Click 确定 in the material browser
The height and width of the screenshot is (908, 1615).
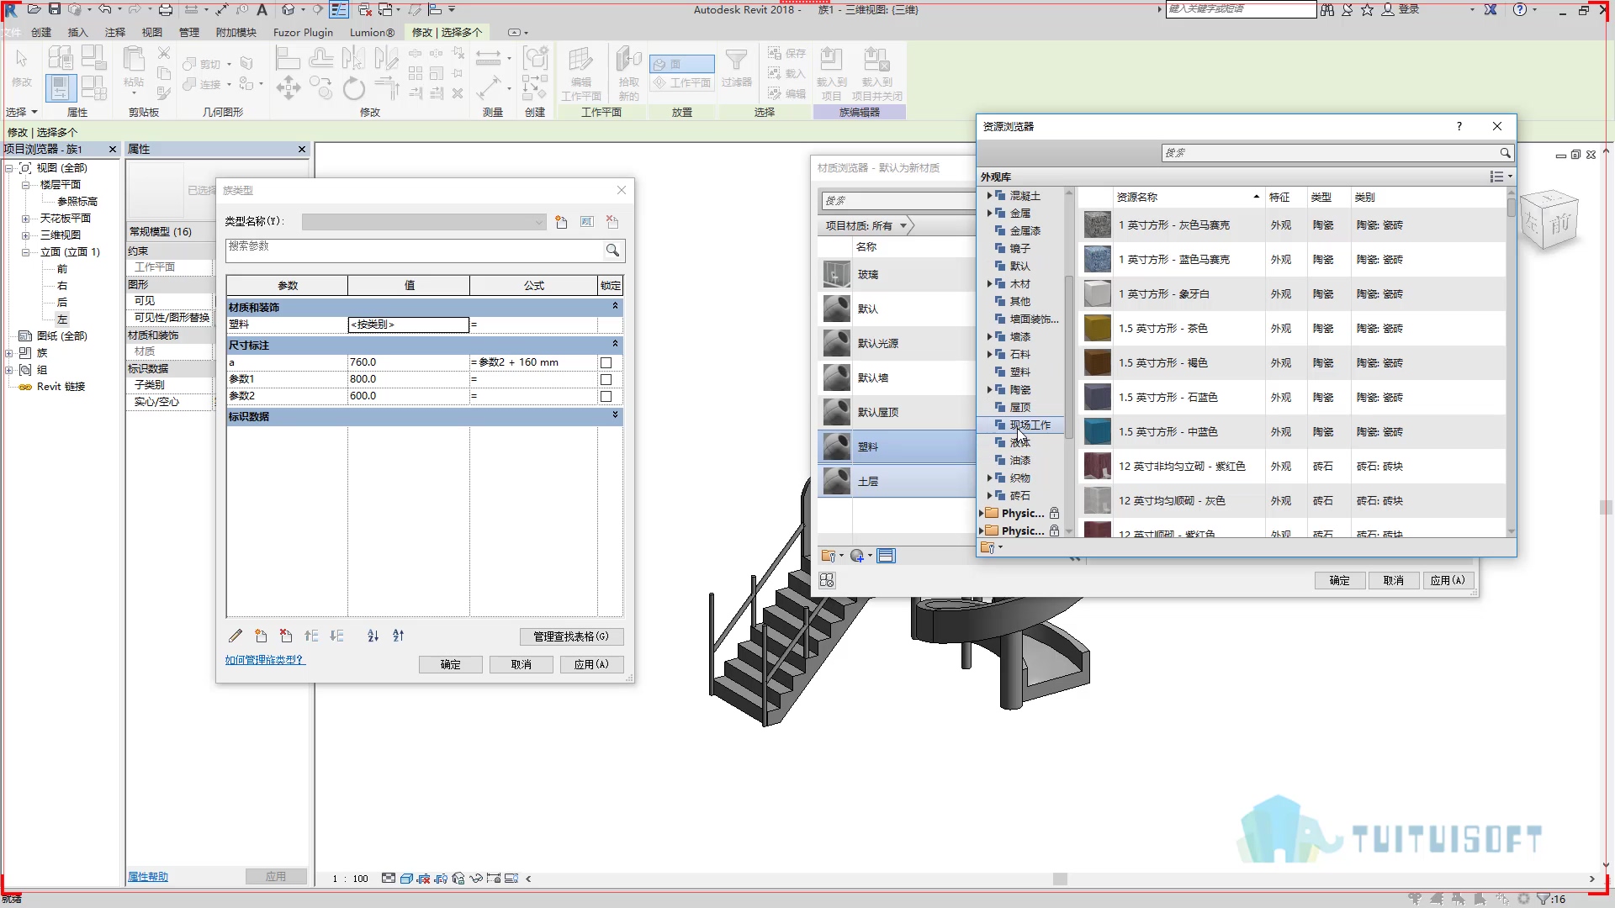(1339, 580)
